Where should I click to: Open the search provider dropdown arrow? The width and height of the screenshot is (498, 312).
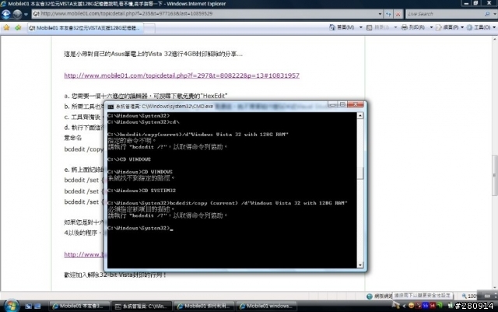point(495,14)
